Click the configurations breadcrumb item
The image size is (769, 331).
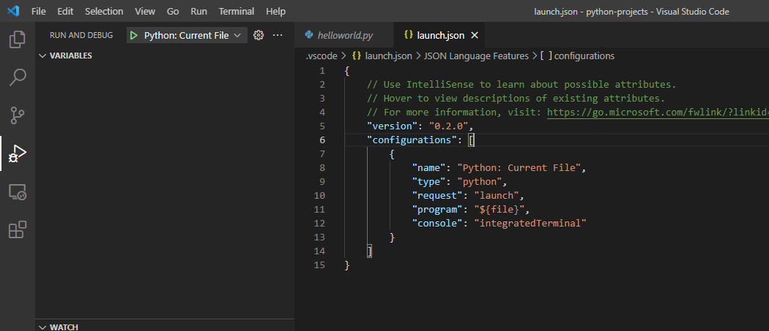(584, 56)
